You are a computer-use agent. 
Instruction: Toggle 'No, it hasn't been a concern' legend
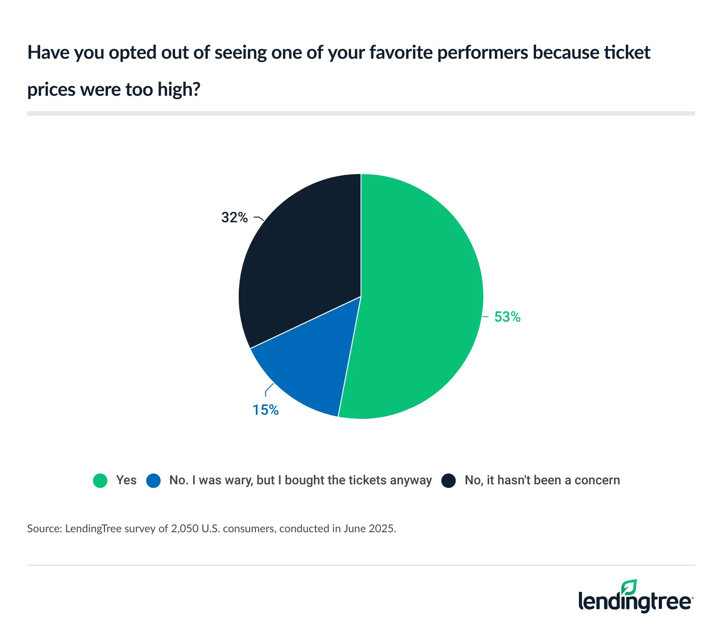(x=542, y=480)
